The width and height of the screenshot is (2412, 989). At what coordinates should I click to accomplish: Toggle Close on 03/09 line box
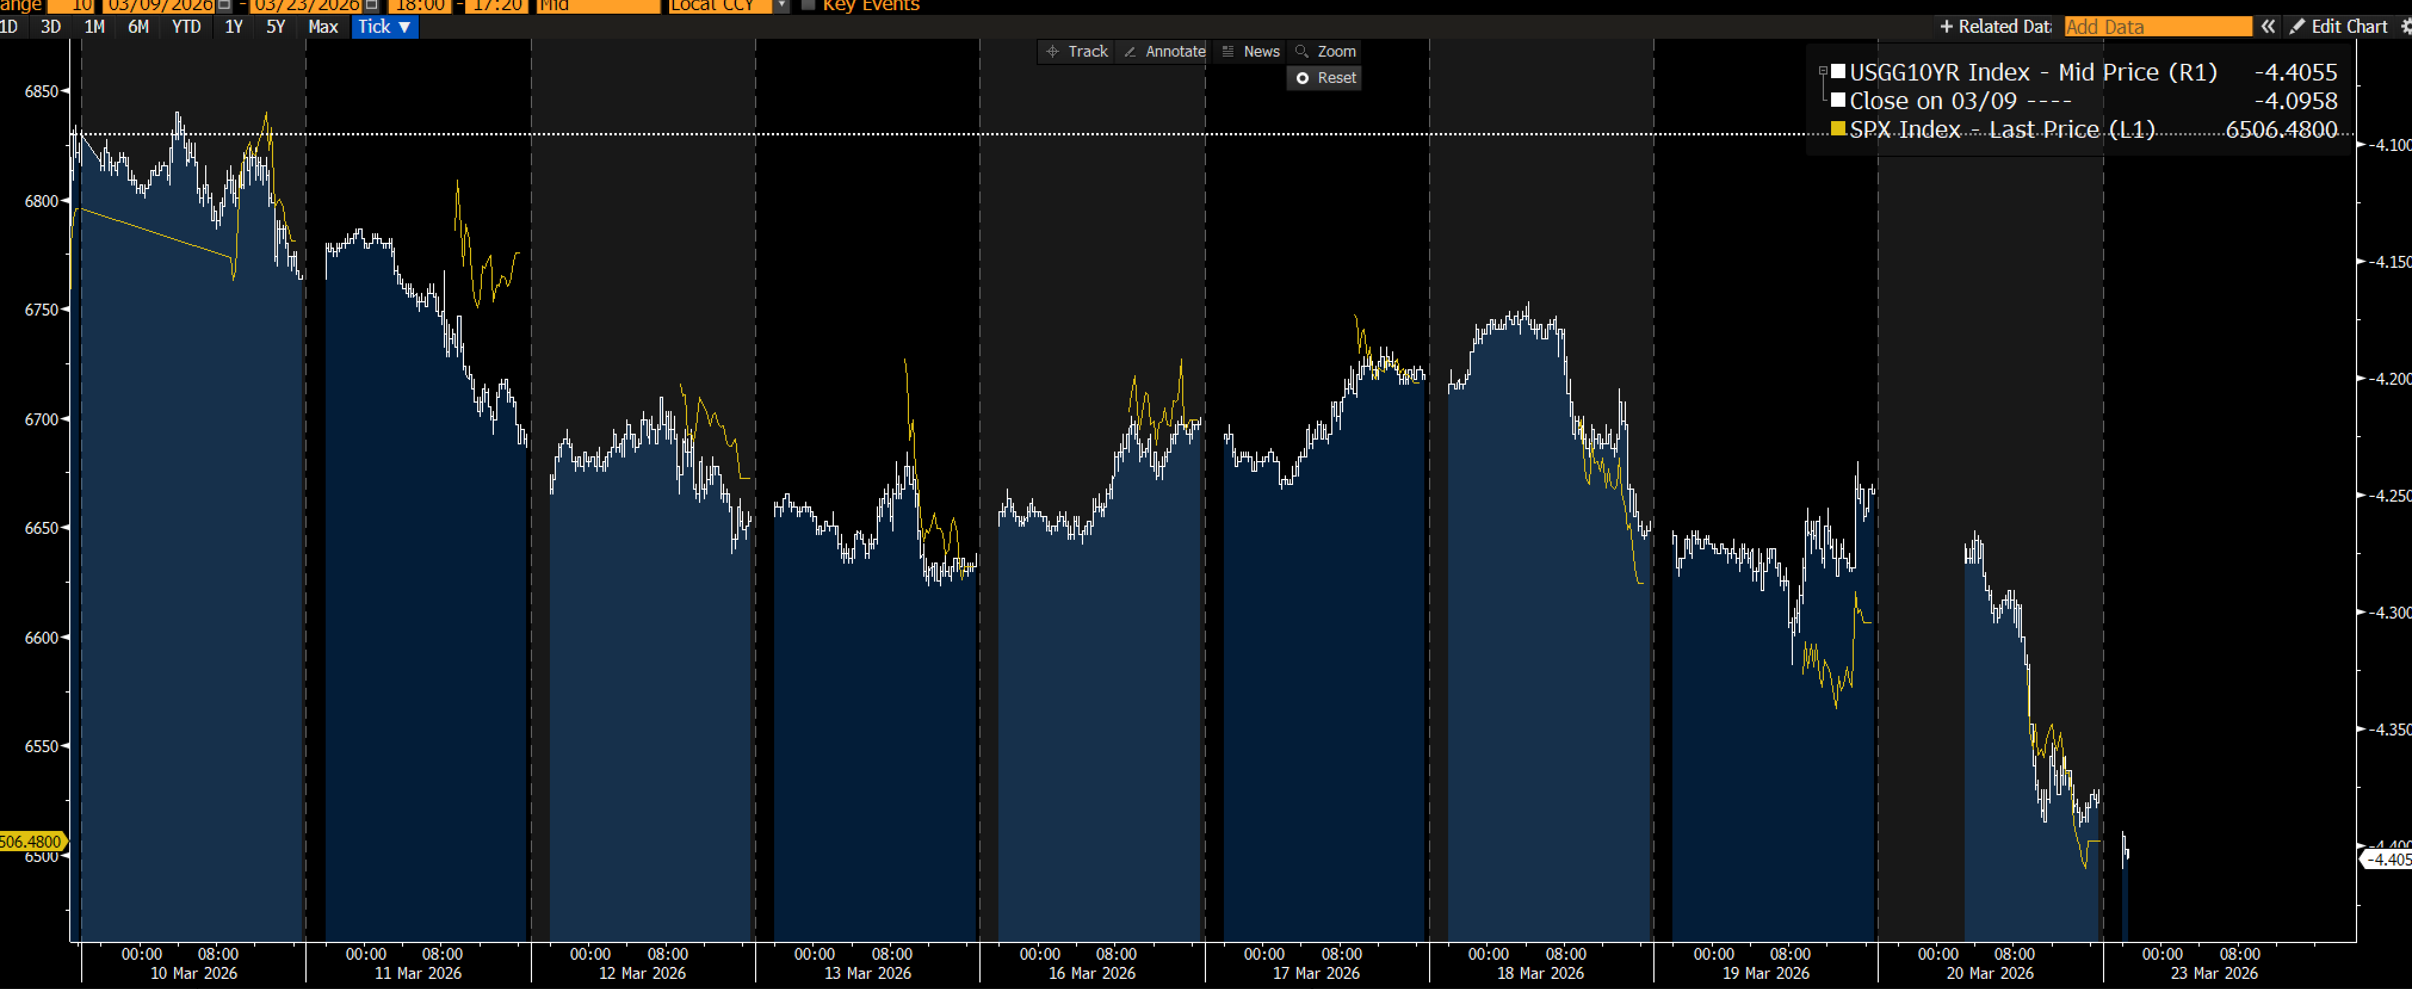pyautogui.click(x=1838, y=100)
